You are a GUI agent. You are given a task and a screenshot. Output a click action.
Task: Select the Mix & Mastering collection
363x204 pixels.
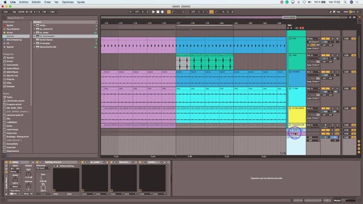tap(14, 40)
